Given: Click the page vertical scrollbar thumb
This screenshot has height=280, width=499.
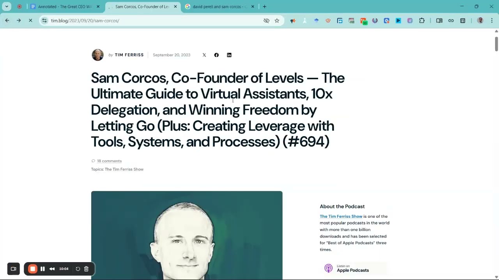Looking at the screenshot, I should click(496, 44).
